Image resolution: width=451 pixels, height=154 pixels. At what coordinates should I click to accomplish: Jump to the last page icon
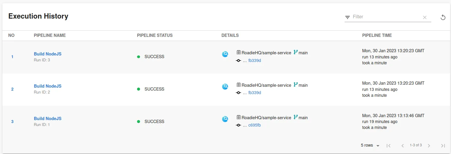[443, 145]
